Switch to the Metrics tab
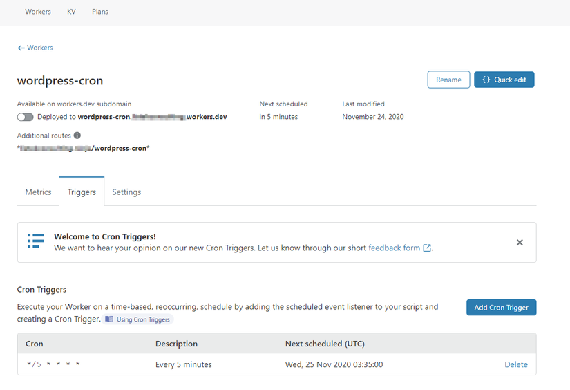 point(38,192)
